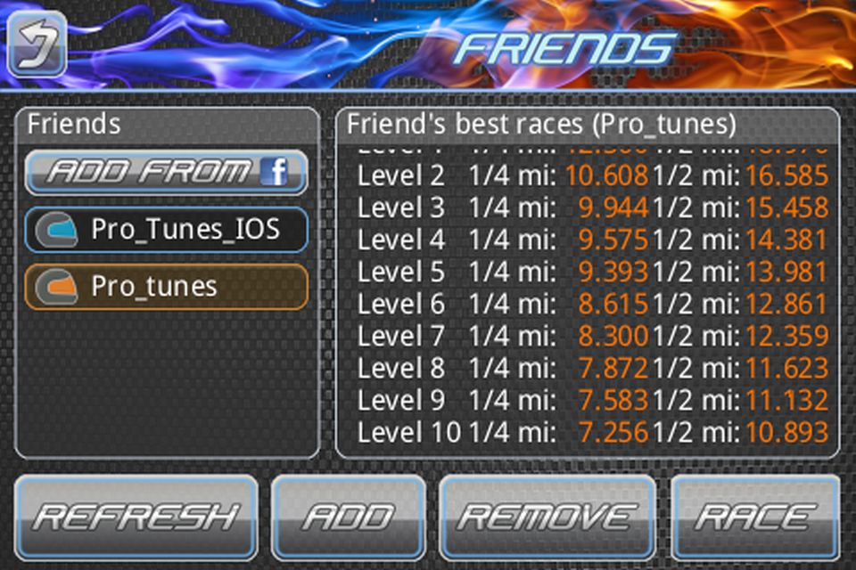Screen dimensions: 856x570
Task: Select the Level 5 best race row
Action: 593,273
